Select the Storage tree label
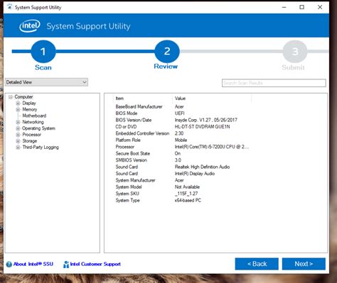This screenshot has height=283, width=337. click(30, 141)
